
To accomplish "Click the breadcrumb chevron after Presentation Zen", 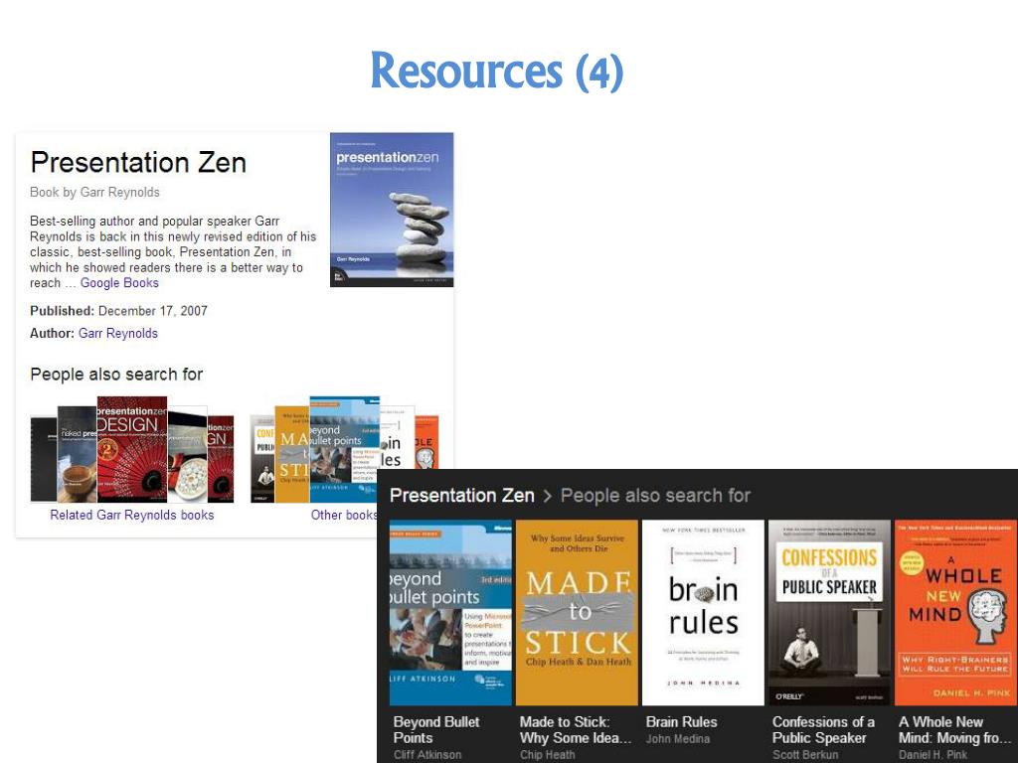I will coord(547,496).
